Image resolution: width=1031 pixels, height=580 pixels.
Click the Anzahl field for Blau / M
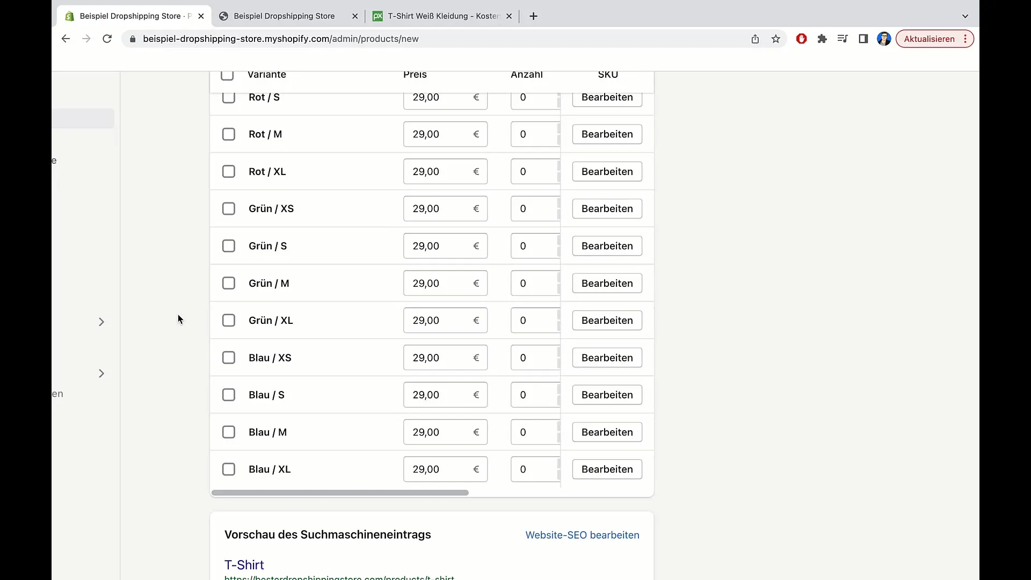(535, 432)
